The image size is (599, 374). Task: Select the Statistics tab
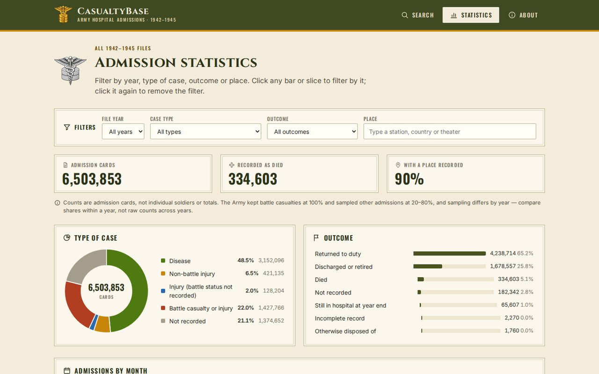(x=471, y=15)
